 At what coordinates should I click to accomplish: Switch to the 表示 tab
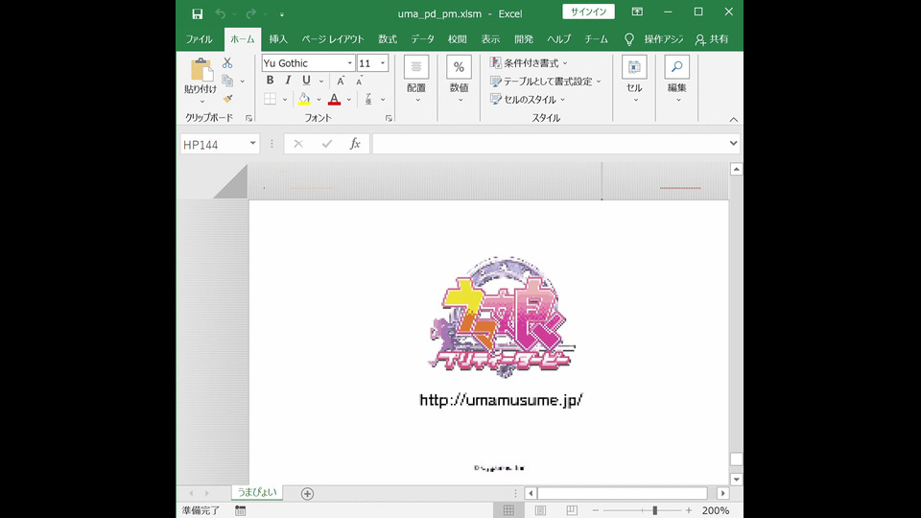pos(490,39)
